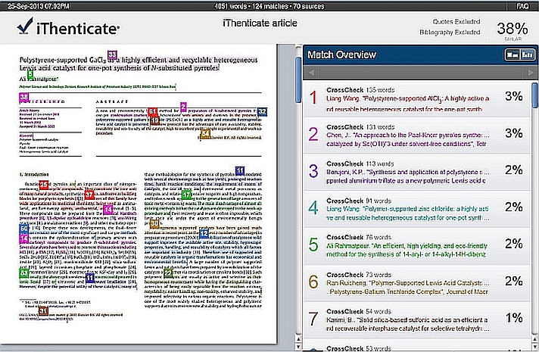
Task: Open match 5 source by Ali Rahmatpour
Action: click(x=416, y=246)
